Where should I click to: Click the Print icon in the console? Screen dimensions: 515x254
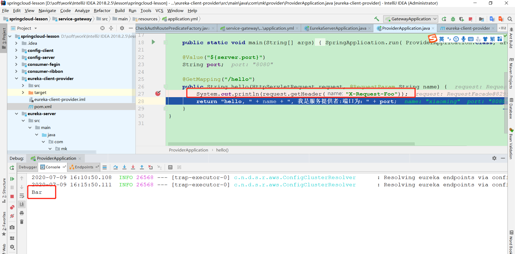tap(22, 213)
